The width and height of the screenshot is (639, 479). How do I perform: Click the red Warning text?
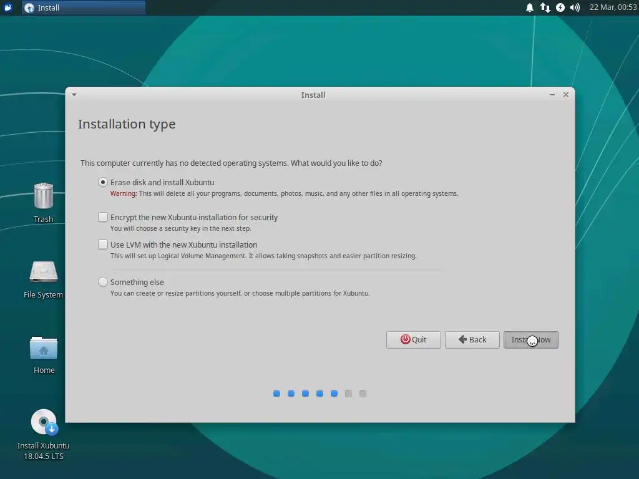pyautogui.click(x=124, y=193)
